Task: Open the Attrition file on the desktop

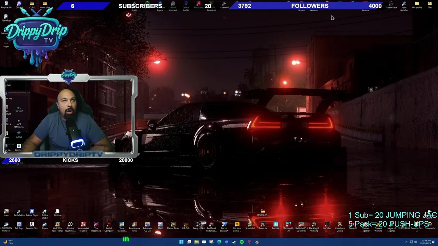Action: point(57,213)
